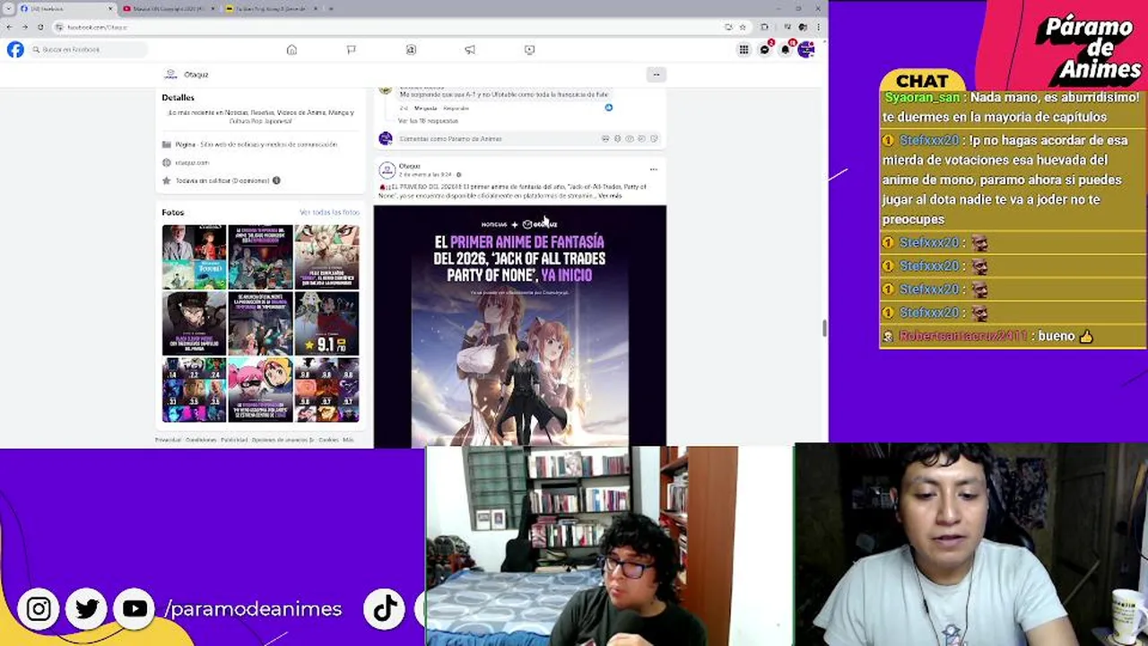Image resolution: width=1148 pixels, height=646 pixels.
Task: Open Cookies footer link
Action: [328, 440]
